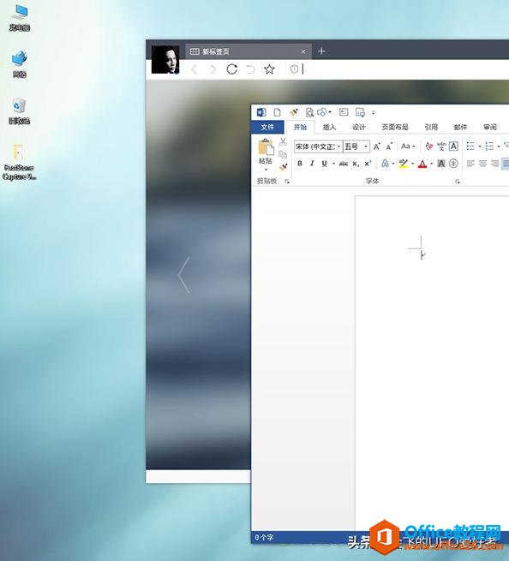Toggle strikethrough formatting
Viewport: 509px width, 561px height.
click(344, 164)
